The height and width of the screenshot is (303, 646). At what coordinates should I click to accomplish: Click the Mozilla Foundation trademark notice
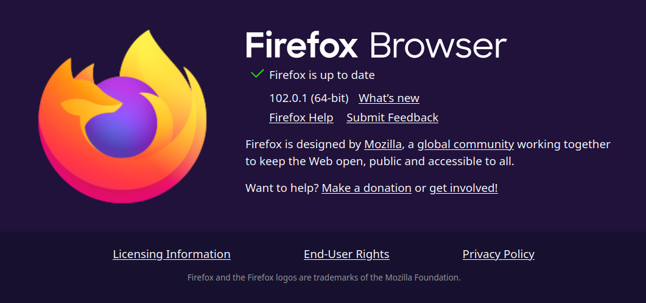tap(324, 277)
